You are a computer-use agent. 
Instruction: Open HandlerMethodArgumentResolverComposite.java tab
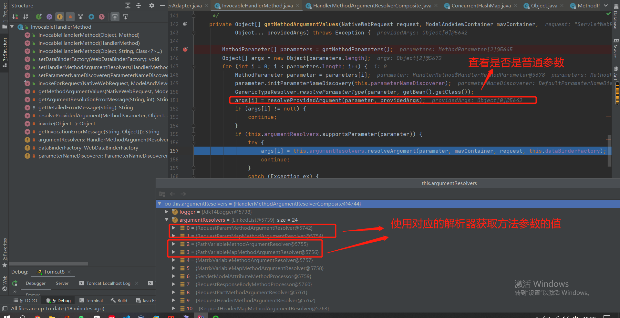click(x=372, y=5)
